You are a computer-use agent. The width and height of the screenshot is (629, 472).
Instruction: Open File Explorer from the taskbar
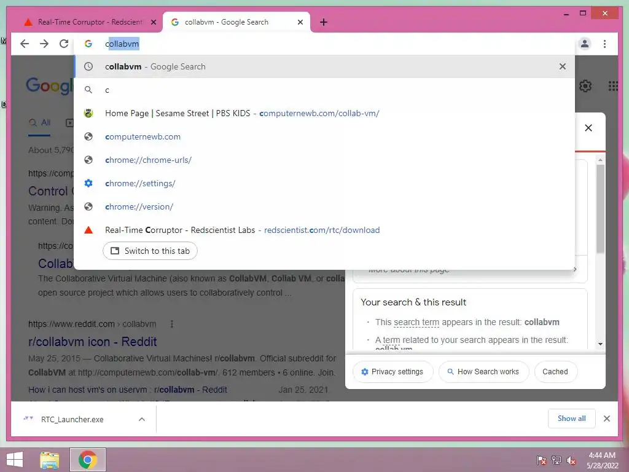50,460
